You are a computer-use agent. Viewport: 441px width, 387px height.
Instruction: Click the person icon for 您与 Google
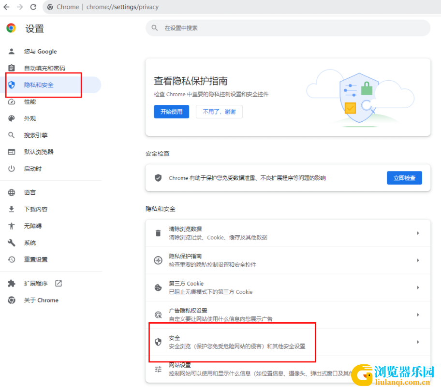point(12,51)
